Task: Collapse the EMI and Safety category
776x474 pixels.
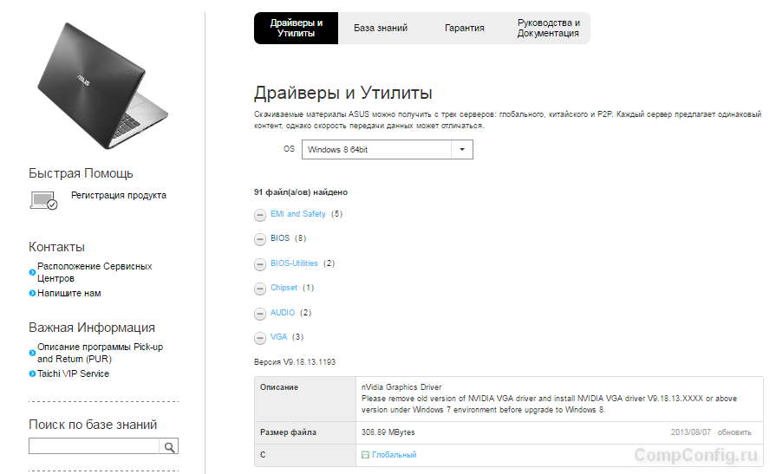Action: tap(260, 215)
